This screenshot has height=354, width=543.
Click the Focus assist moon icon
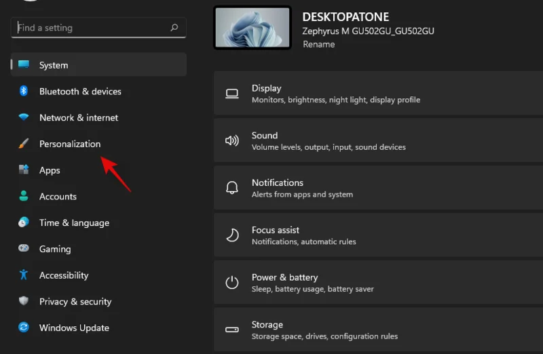[232, 235]
